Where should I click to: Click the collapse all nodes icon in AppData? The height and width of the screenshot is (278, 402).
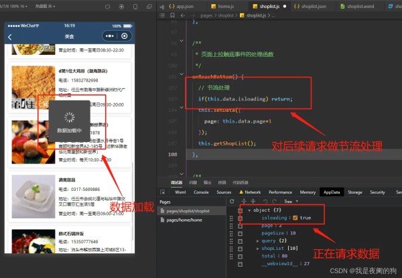(253, 202)
